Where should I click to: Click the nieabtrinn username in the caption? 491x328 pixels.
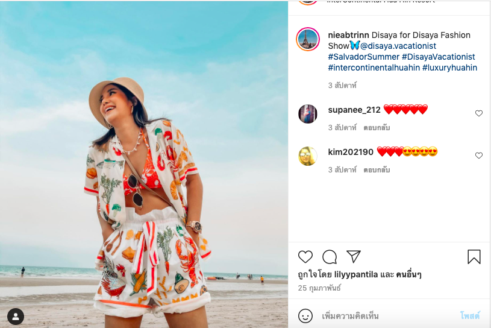coord(348,35)
